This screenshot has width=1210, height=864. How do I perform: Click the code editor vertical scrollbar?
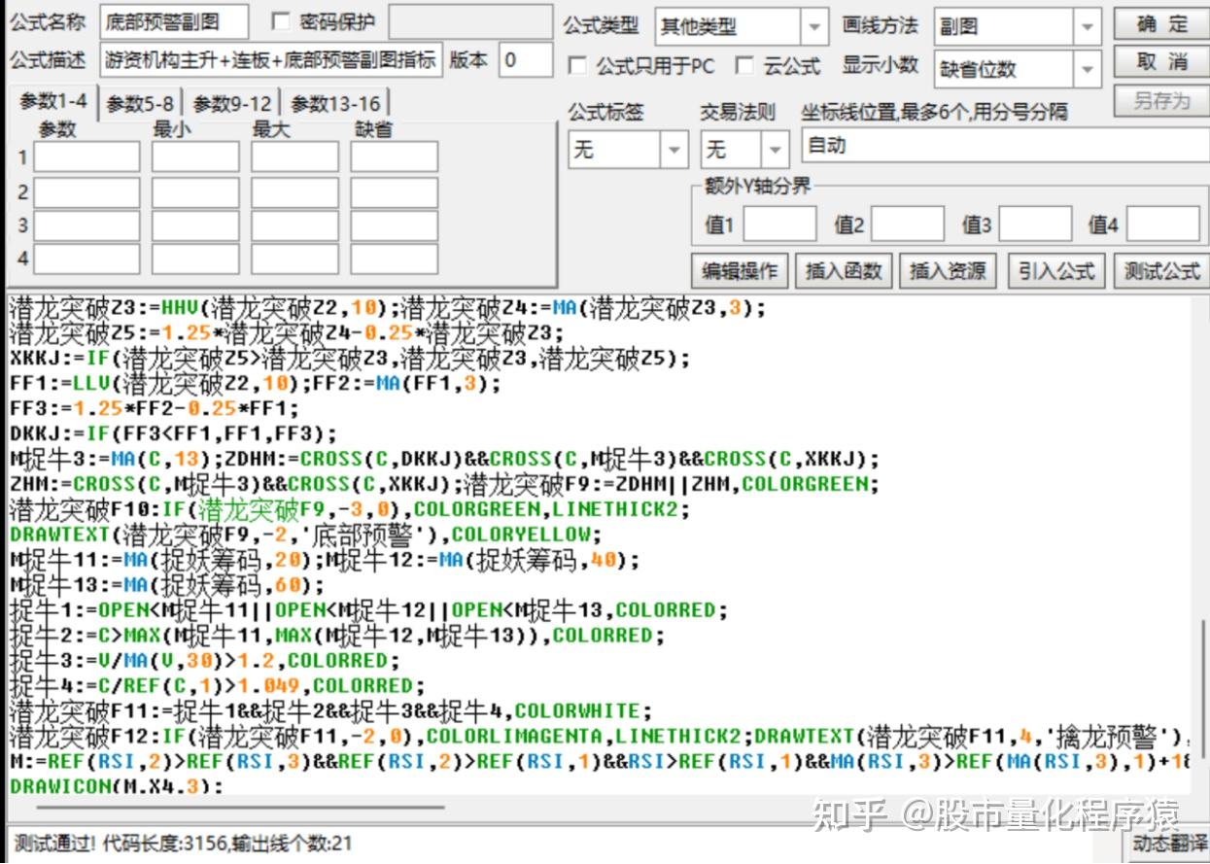click(1202, 687)
